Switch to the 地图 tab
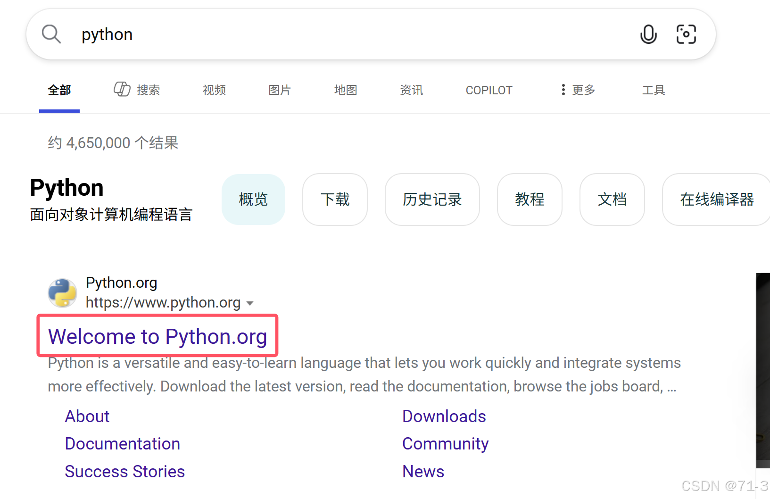770x499 pixels. (345, 90)
